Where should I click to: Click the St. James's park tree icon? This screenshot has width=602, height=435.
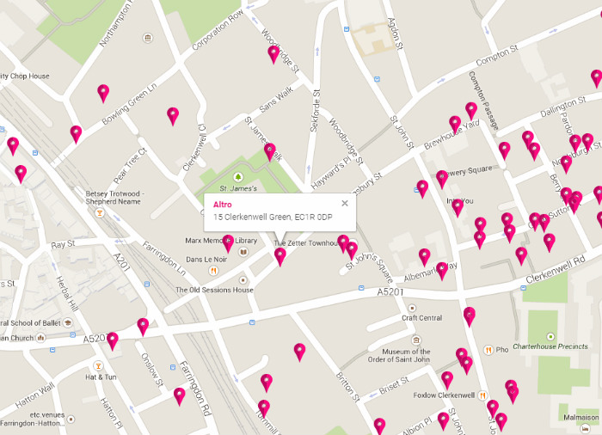pos(238,177)
